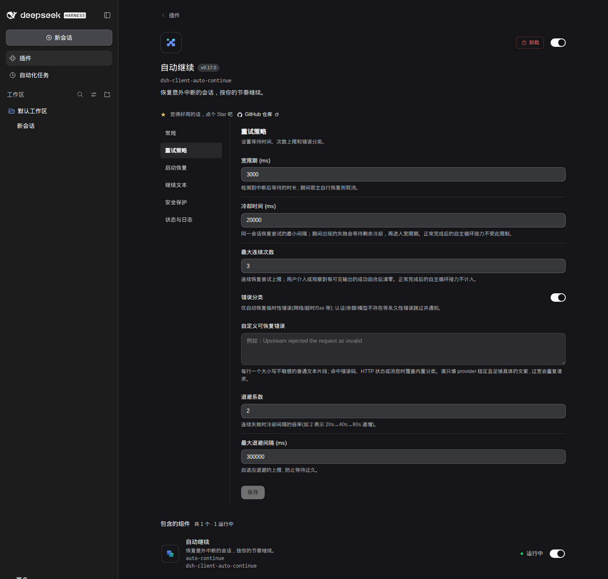The image size is (608, 579).
Task: Open 安全保护 settings tab
Action: (x=191, y=202)
